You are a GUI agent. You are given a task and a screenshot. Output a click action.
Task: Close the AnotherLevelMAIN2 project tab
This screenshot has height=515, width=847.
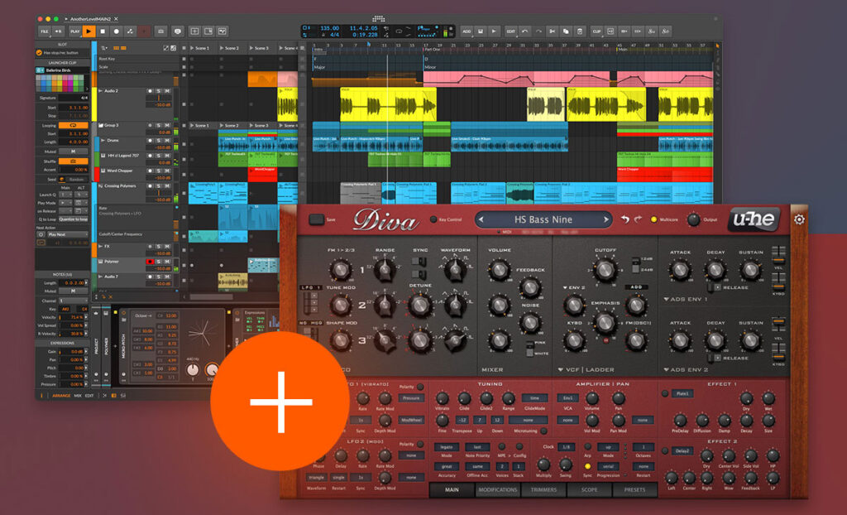pyautogui.click(x=116, y=19)
